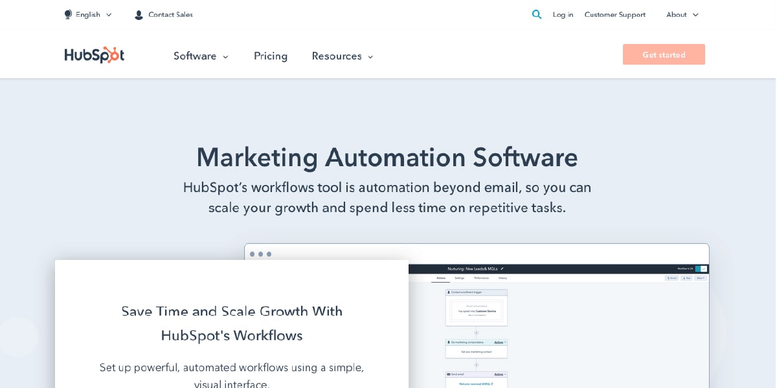Open the More dropdown in workflow editor
Viewport: 777px width, 388px height.
tap(701, 278)
